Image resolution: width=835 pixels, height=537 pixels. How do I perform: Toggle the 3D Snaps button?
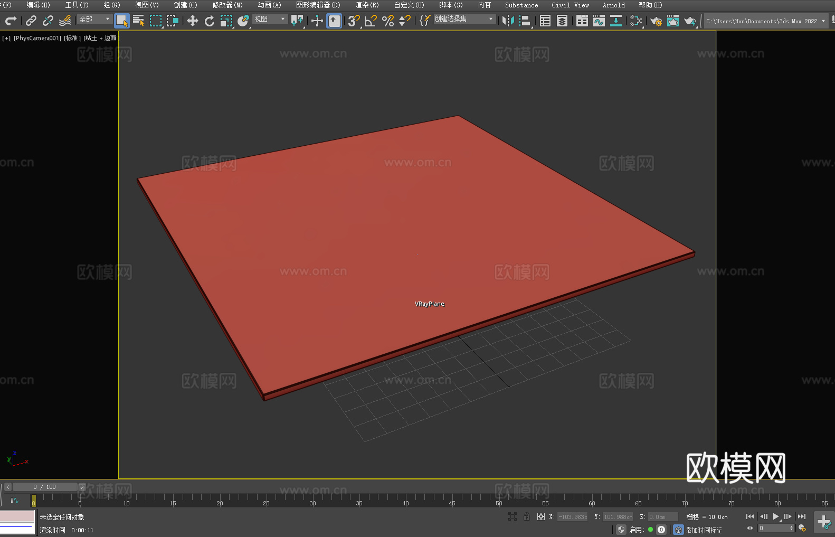(354, 21)
